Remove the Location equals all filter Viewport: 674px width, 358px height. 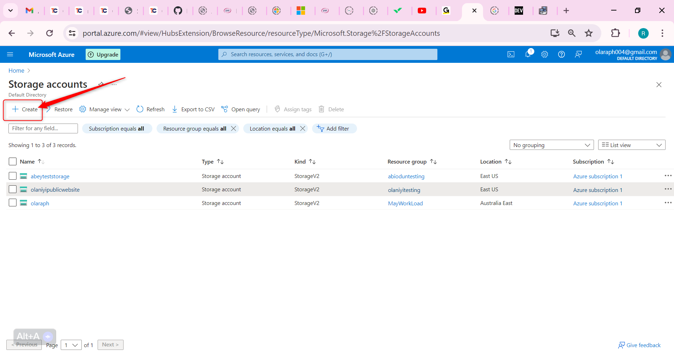[303, 128]
